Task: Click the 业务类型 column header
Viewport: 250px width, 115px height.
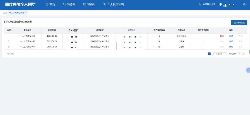Action: pos(27,30)
